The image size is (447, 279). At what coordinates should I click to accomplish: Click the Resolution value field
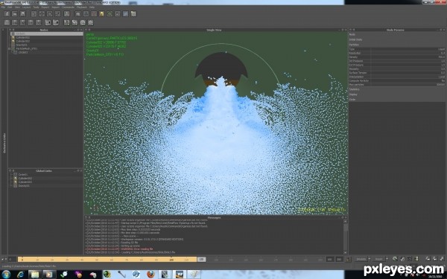(x=408, y=54)
